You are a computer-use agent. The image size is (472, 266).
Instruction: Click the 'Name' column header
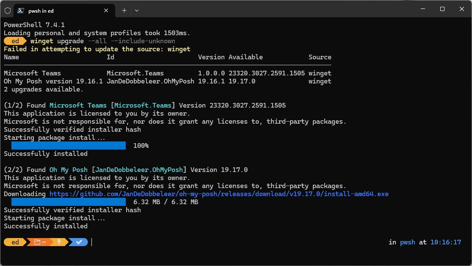click(11, 57)
